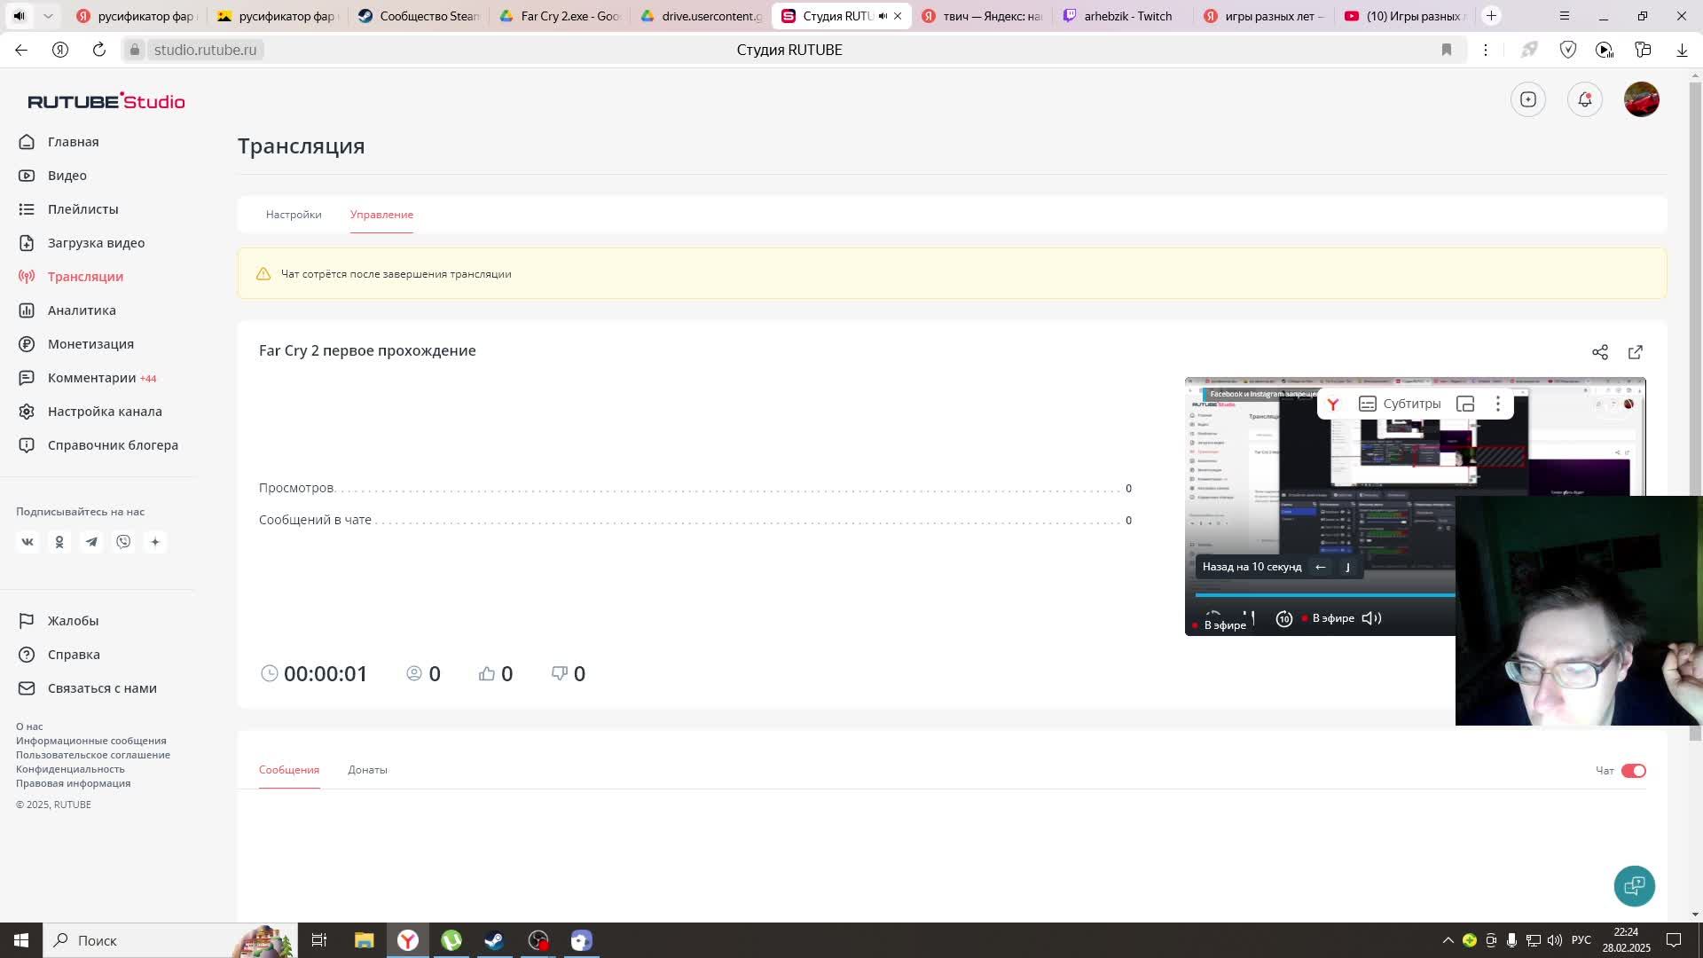Click the add video plus icon
The height and width of the screenshot is (958, 1703).
pyautogui.click(x=1527, y=99)
